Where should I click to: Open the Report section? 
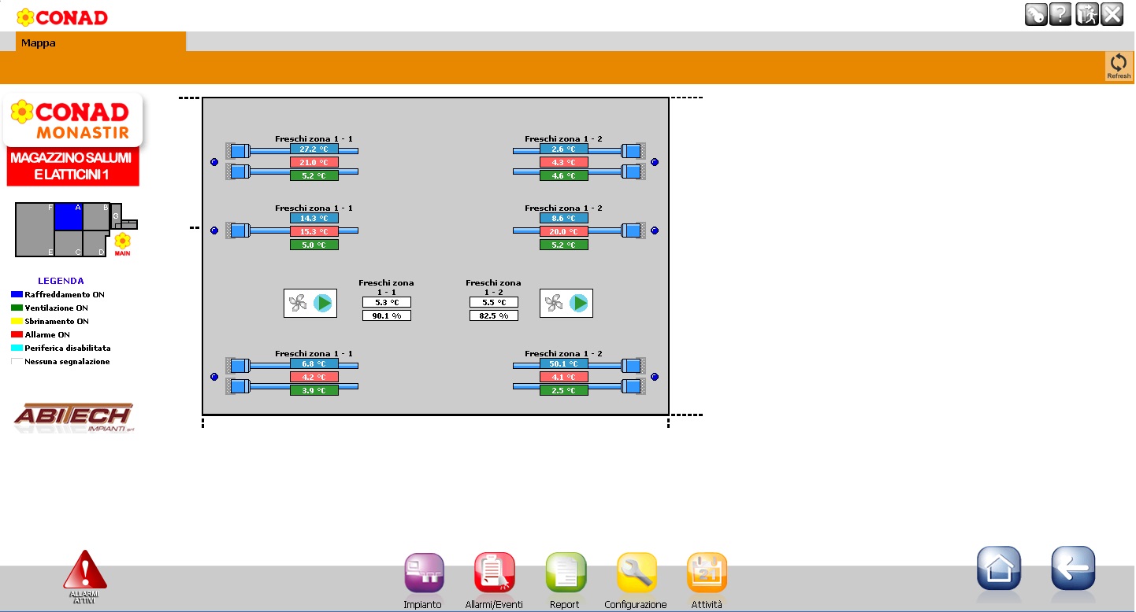coord(565,573)
